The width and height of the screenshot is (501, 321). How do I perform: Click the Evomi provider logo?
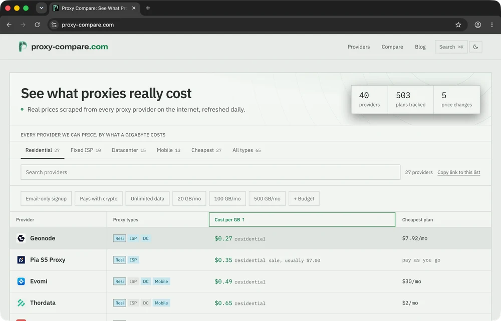pyautogui.click(x=21, y=281)
